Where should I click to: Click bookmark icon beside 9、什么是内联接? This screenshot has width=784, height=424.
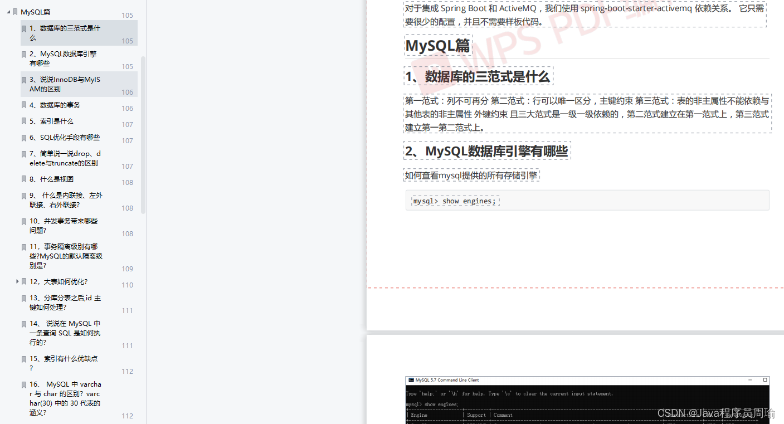(24, 196)
